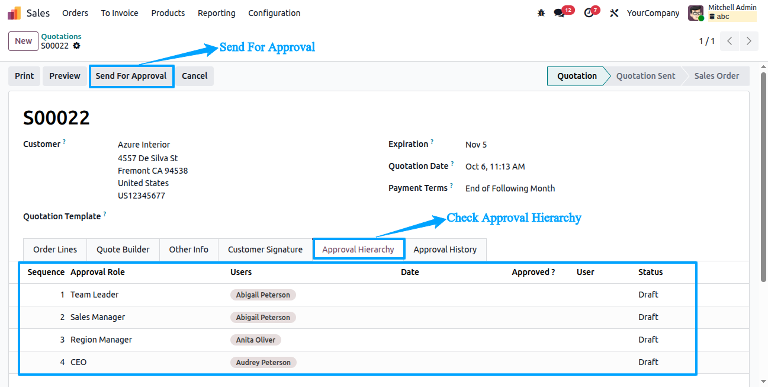Screen dimensions: 768x387
Task: Click the Expiration help question mark
Action: click(x=432, y=142)
